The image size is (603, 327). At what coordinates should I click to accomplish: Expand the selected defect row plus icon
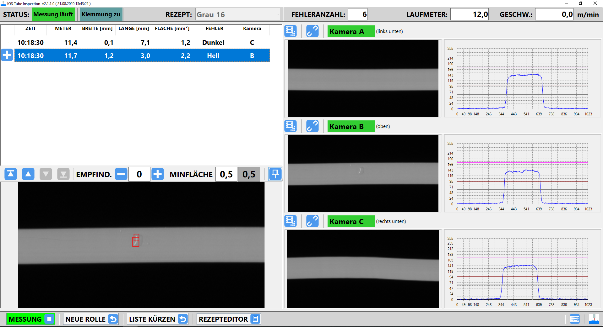pyautogui.click(x=7, y=55)
